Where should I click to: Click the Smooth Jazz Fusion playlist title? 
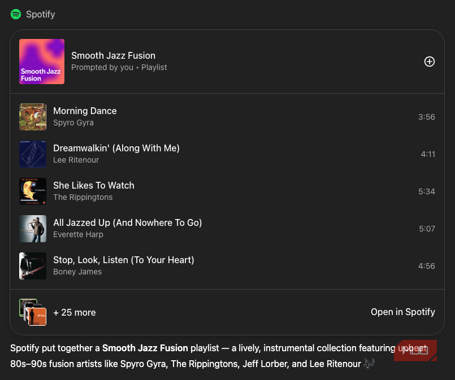point(113,55)
